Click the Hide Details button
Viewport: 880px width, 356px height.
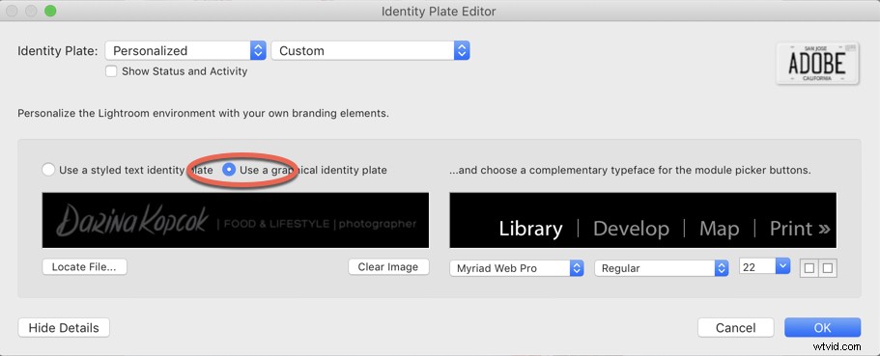pyautogui.click(x=64, y=328)
